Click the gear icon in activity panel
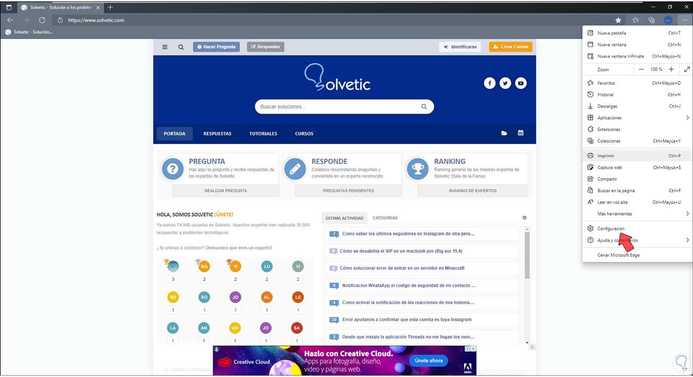Screen dimensions: 693x377 click(525, 218)
